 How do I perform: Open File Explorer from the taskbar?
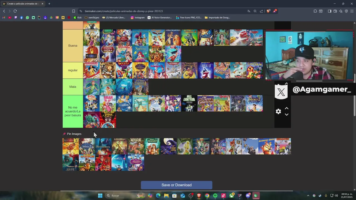166,196
